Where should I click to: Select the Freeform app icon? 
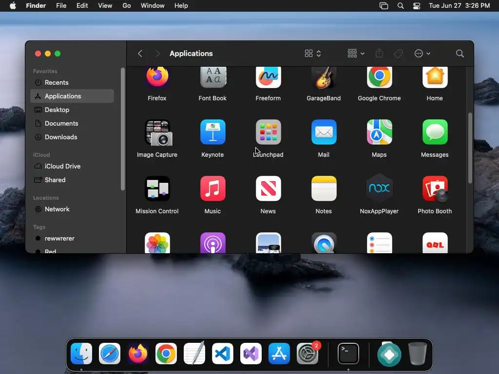(269, 77)
